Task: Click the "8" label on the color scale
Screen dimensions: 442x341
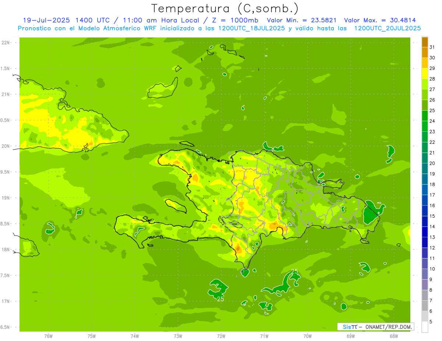Action: pyautogui.click(x=431, y=290)
